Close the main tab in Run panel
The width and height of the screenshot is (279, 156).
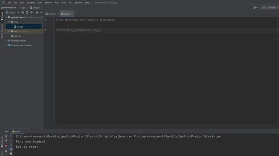tap(22, 132)
